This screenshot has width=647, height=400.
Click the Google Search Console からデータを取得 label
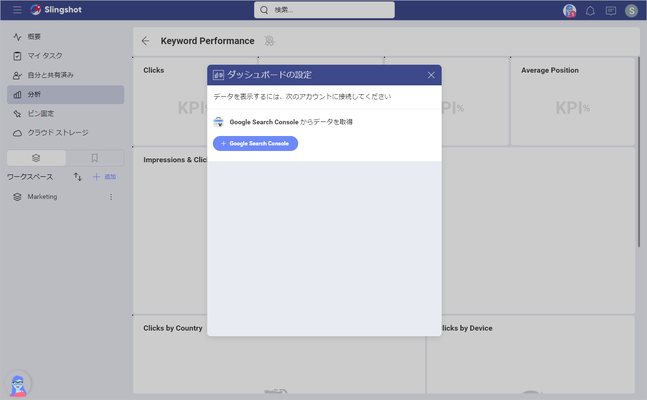(x=291, y=122)
